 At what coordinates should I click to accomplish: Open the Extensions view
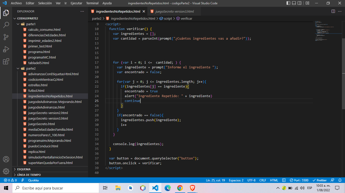[6, 61]
